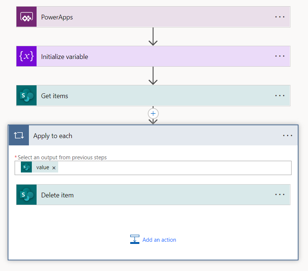Click the Add an action link
This screenshot has height=271, width=308.
click(x=159, y=240)
